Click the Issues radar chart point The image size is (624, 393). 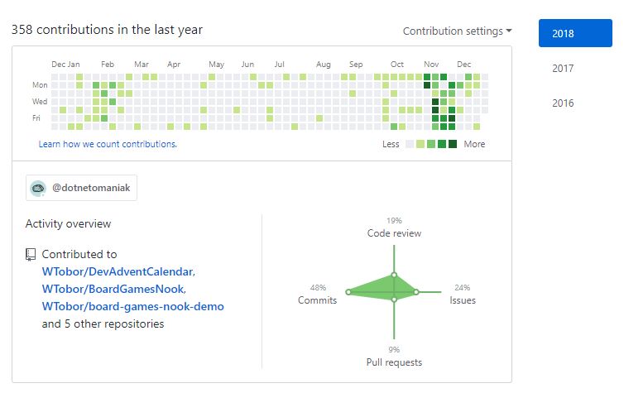[x=416, y=291]
